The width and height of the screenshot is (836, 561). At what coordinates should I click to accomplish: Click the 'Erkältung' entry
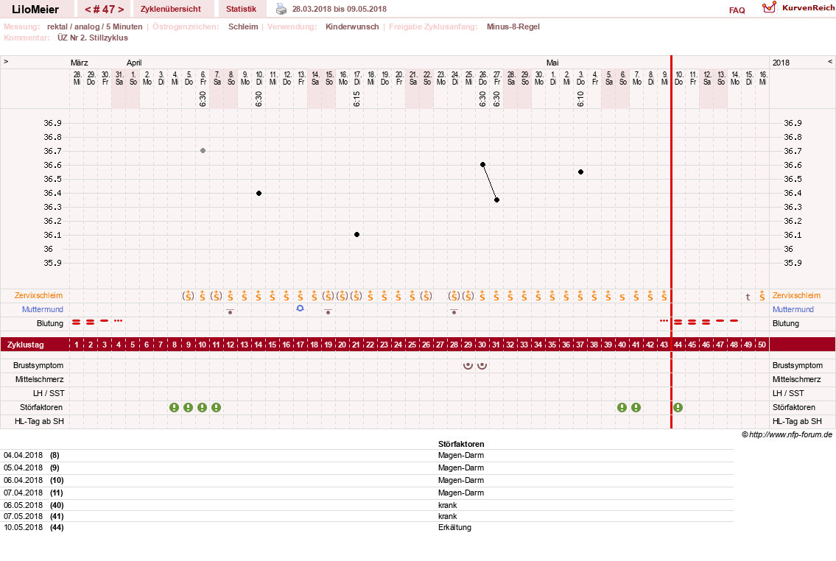(x=454, y=527)
